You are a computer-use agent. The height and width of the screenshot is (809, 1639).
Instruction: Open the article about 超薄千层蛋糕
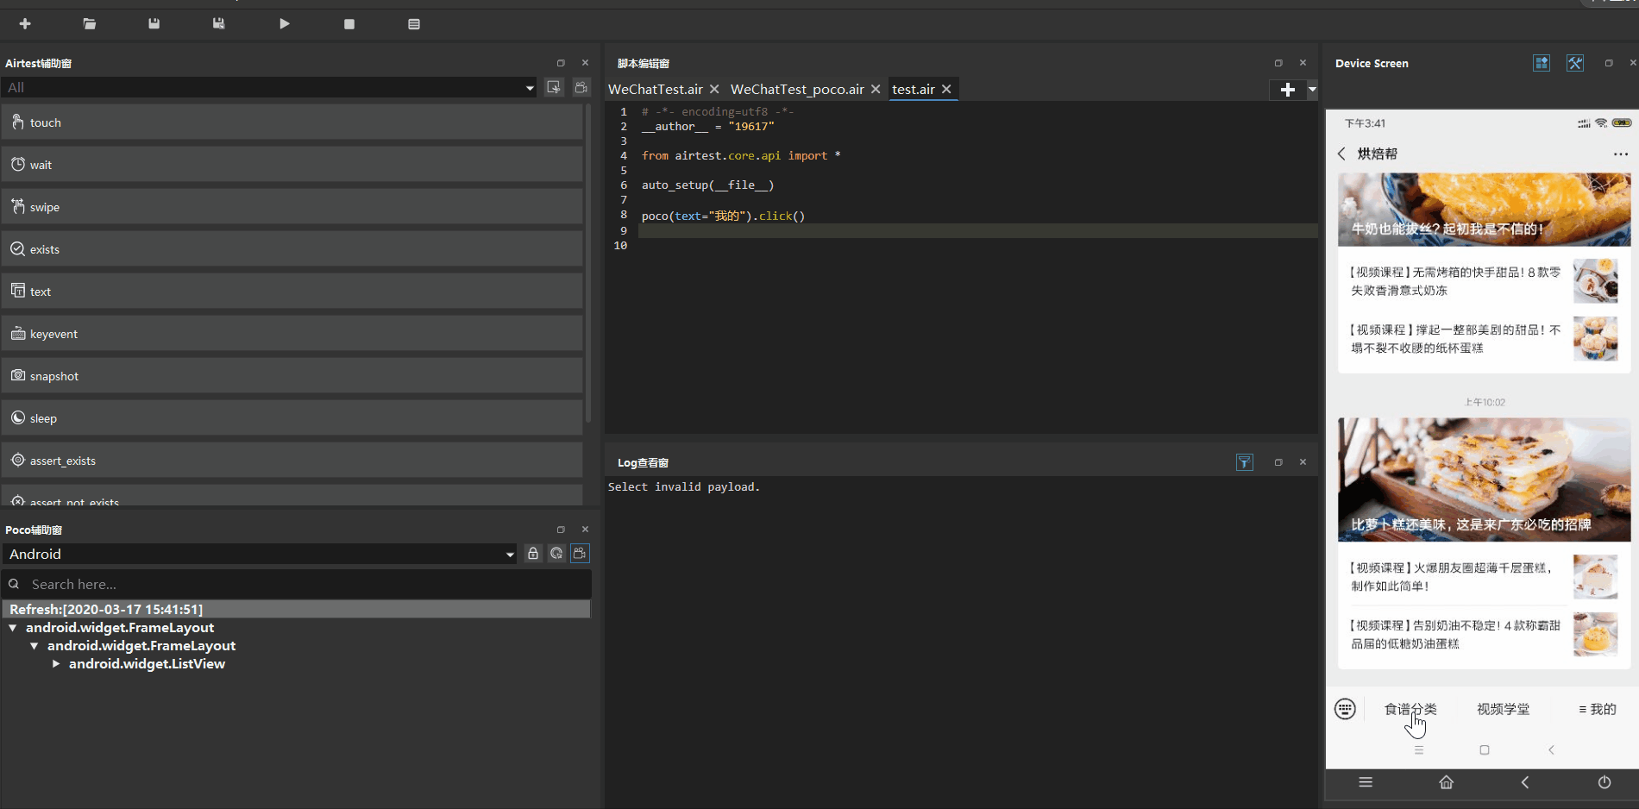click(1483, 577)
